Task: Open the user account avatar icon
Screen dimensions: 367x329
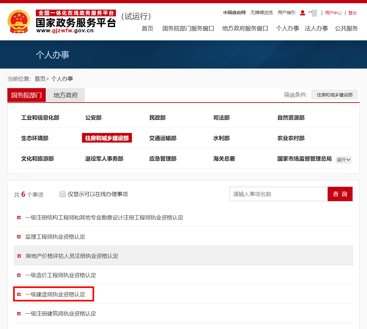Action: point(303,13)
